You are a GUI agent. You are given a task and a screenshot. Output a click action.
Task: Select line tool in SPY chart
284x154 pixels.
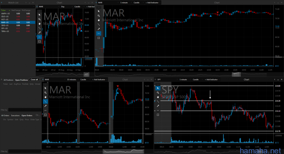[x=158, y=101]
